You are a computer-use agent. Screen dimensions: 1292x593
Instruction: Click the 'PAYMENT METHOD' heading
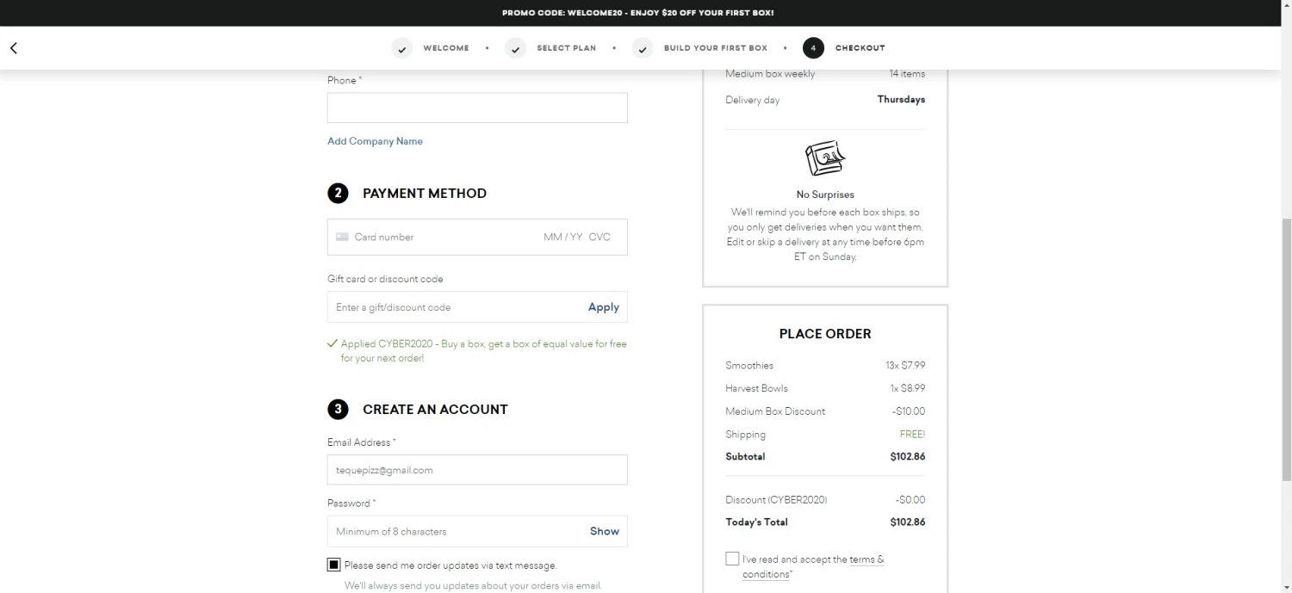click(x=425, y=194)
